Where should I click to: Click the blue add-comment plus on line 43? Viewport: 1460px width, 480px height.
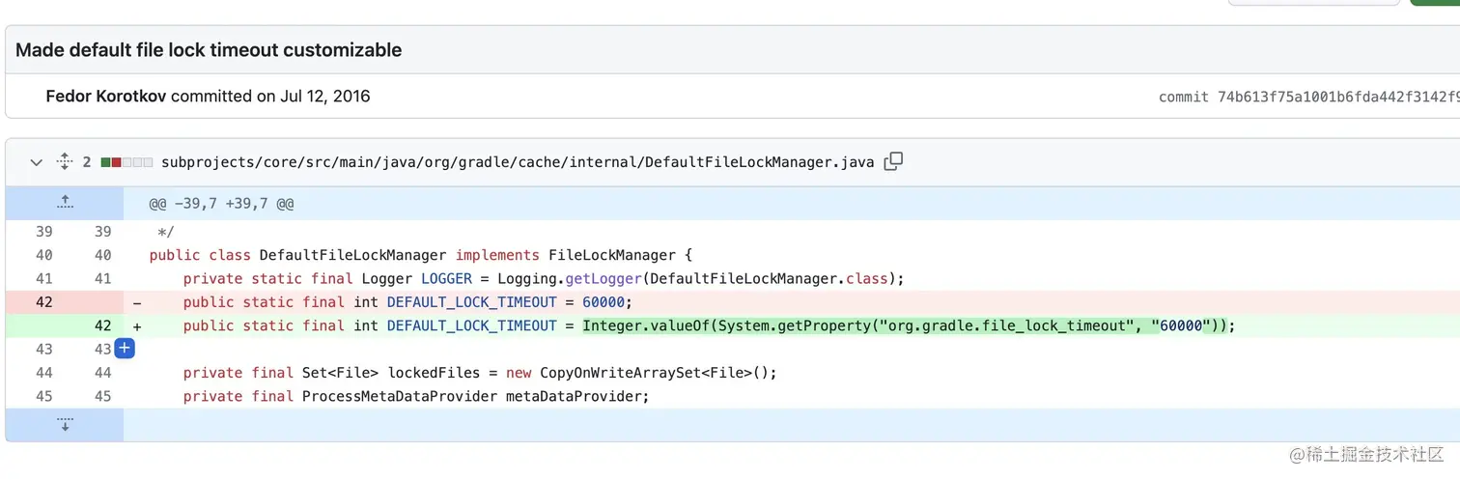125,349
